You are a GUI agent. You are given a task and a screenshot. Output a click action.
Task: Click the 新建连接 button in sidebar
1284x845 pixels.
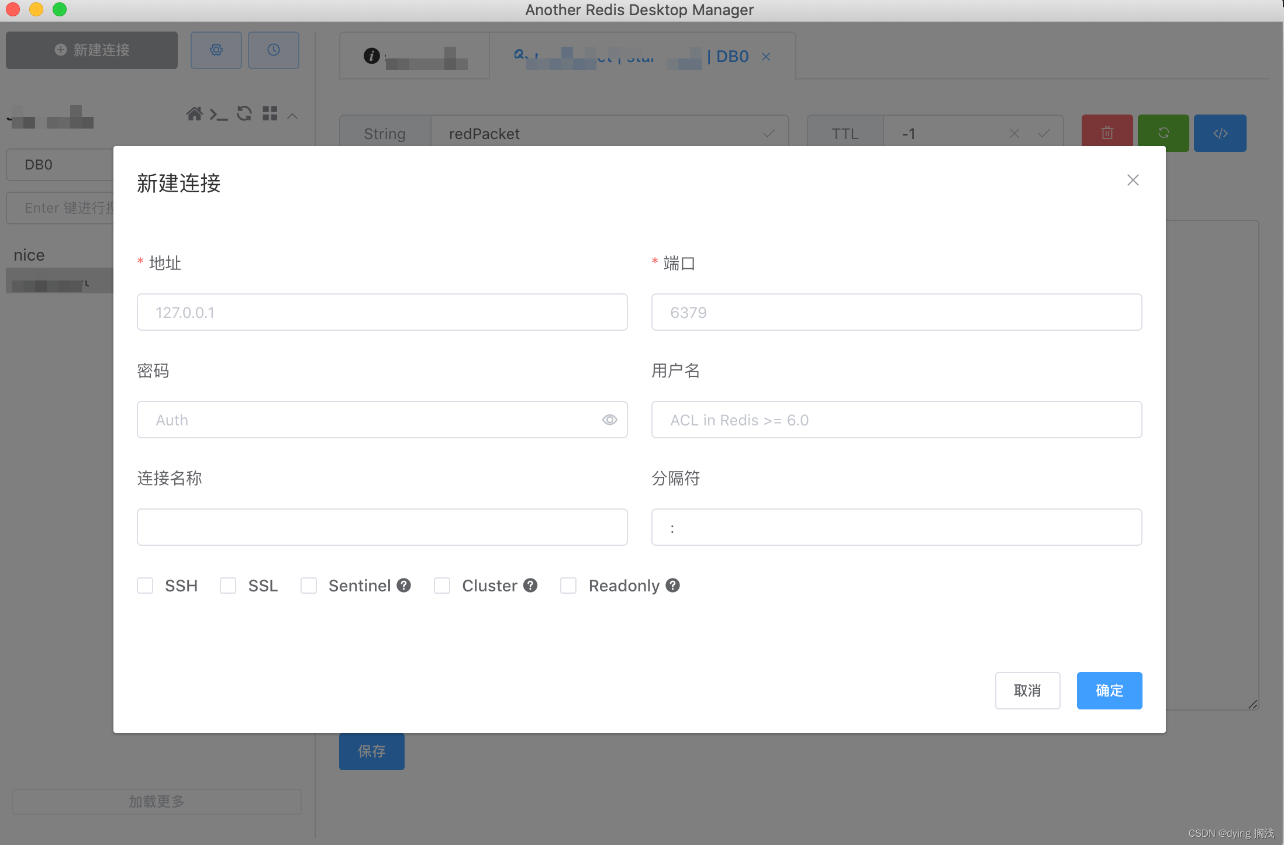(x=92, y=50)
